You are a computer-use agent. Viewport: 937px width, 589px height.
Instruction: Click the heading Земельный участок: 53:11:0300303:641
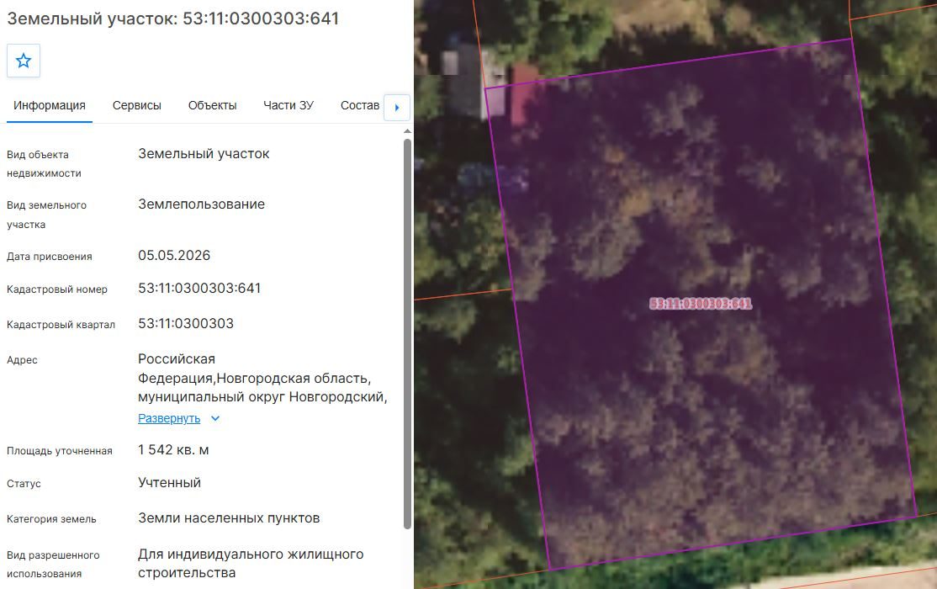[x=173, y=19]
